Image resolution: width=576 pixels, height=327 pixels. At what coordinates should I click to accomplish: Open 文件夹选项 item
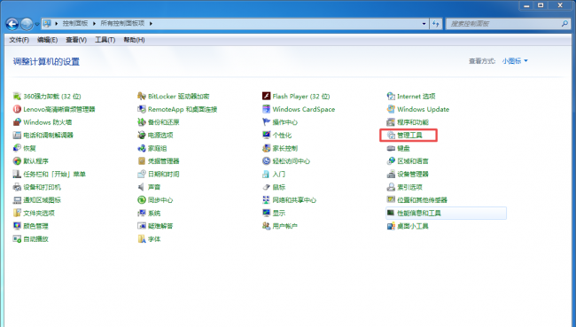click(34, 213)
